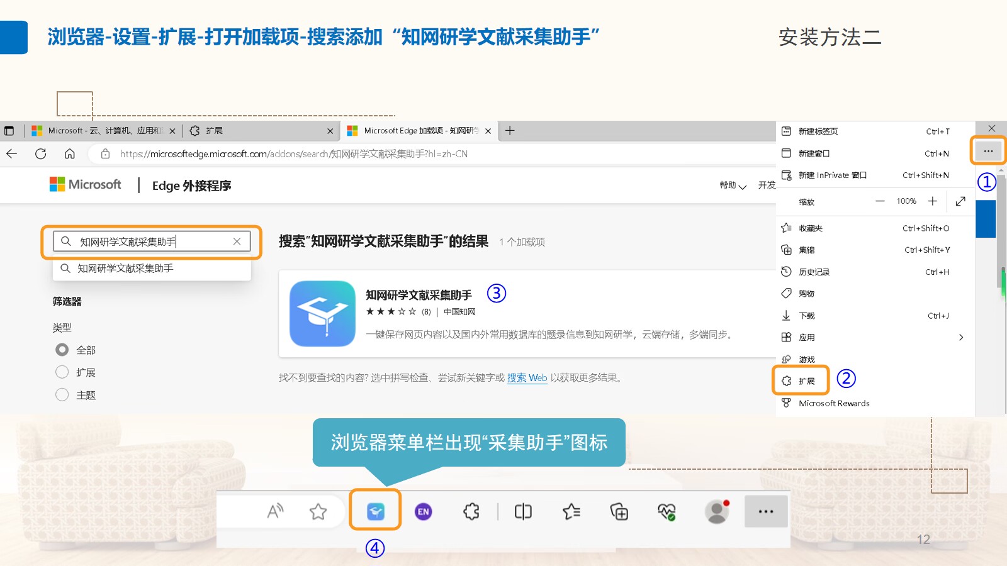Select the 主题 type radio button
The image size is (1007, 566).
pos(62,395)
